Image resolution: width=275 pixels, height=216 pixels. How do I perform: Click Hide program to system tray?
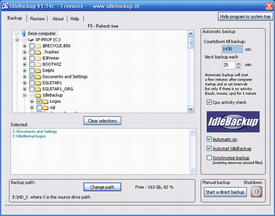245,16
